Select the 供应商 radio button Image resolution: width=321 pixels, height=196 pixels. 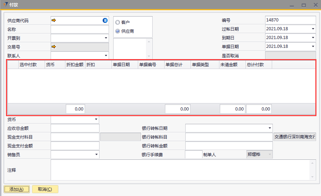coord(117,31)
